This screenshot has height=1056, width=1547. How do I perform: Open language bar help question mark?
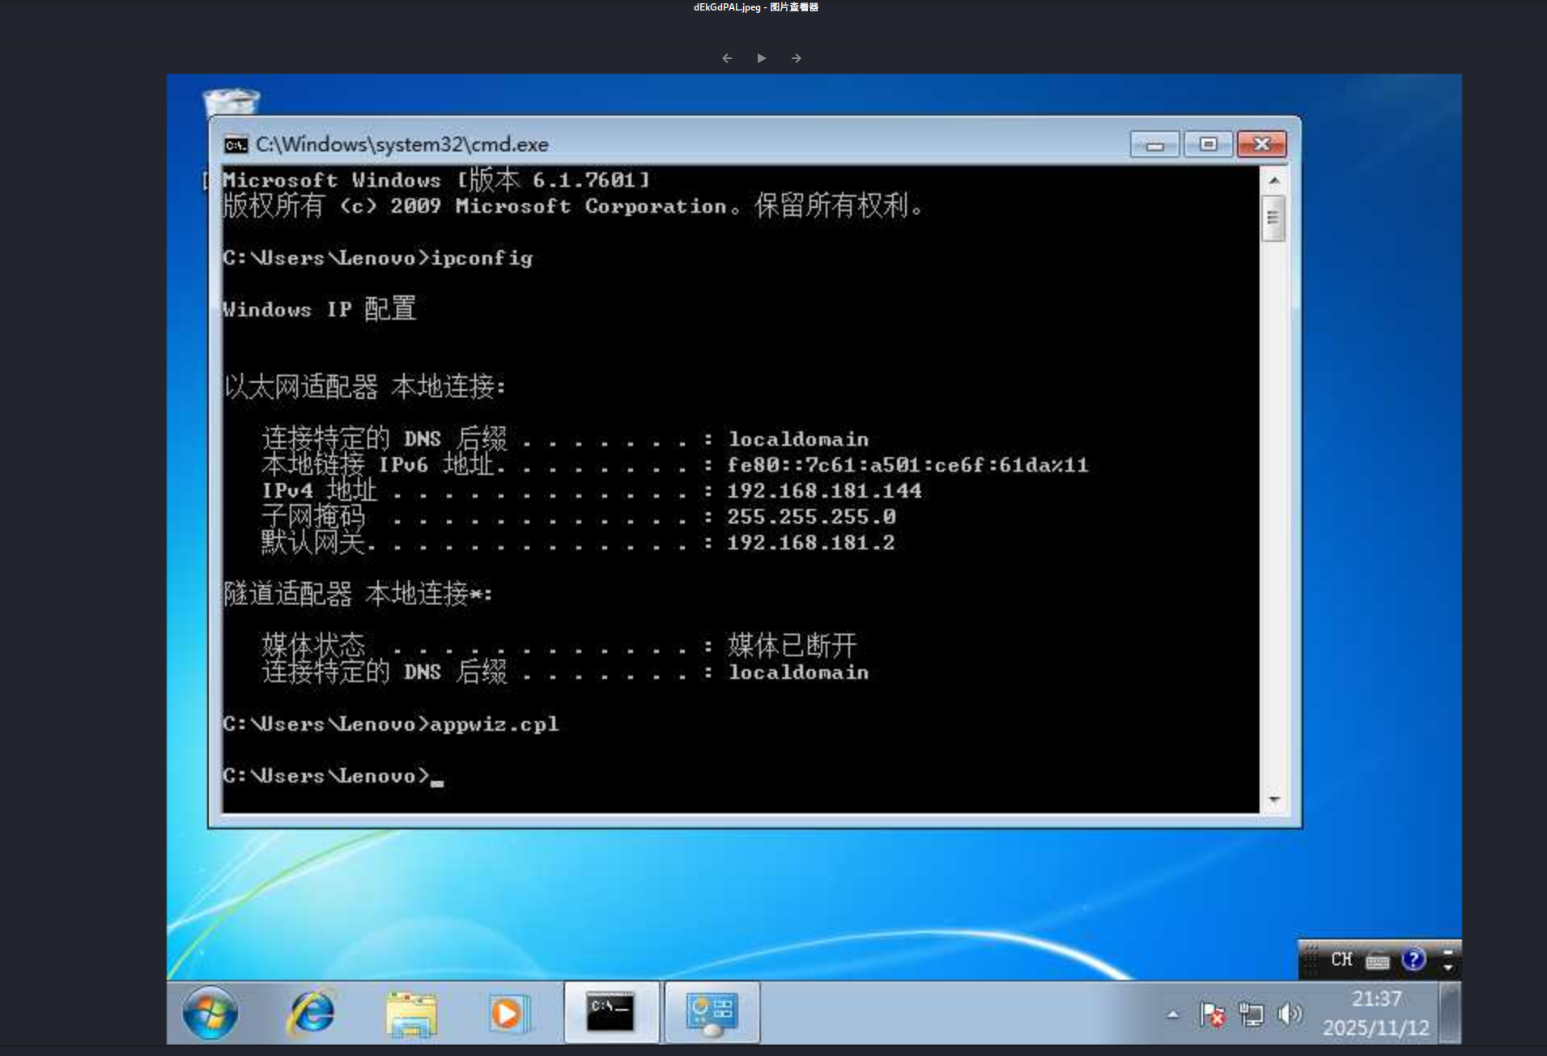point(1413,960)
